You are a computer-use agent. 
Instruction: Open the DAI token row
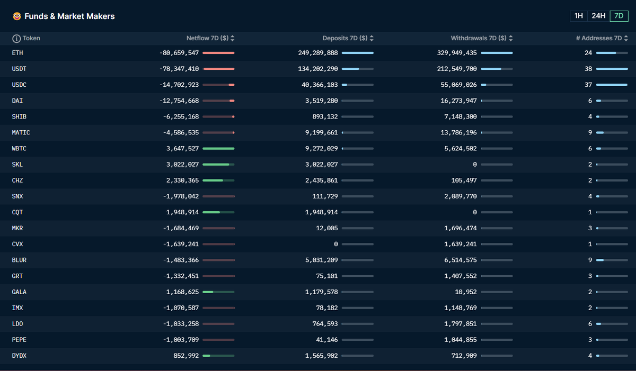(318, 101)
